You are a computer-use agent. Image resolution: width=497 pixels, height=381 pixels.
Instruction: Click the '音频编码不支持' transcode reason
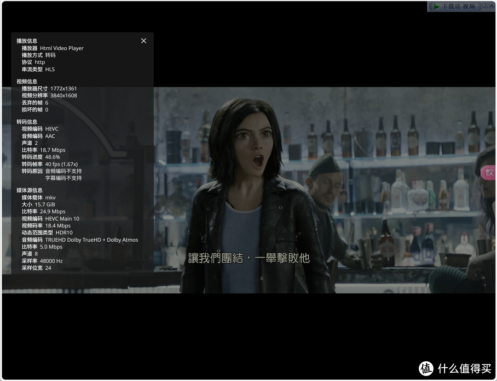[64, 171]
